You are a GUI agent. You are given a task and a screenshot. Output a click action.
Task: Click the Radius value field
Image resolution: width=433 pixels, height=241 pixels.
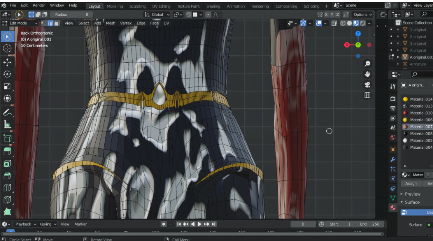(71, 14)
